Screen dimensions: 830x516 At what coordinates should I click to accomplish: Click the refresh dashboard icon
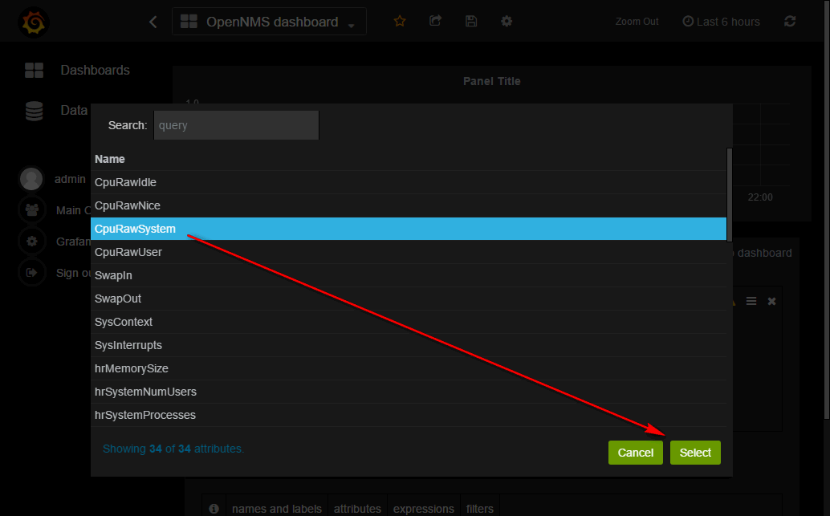point(790,21)
